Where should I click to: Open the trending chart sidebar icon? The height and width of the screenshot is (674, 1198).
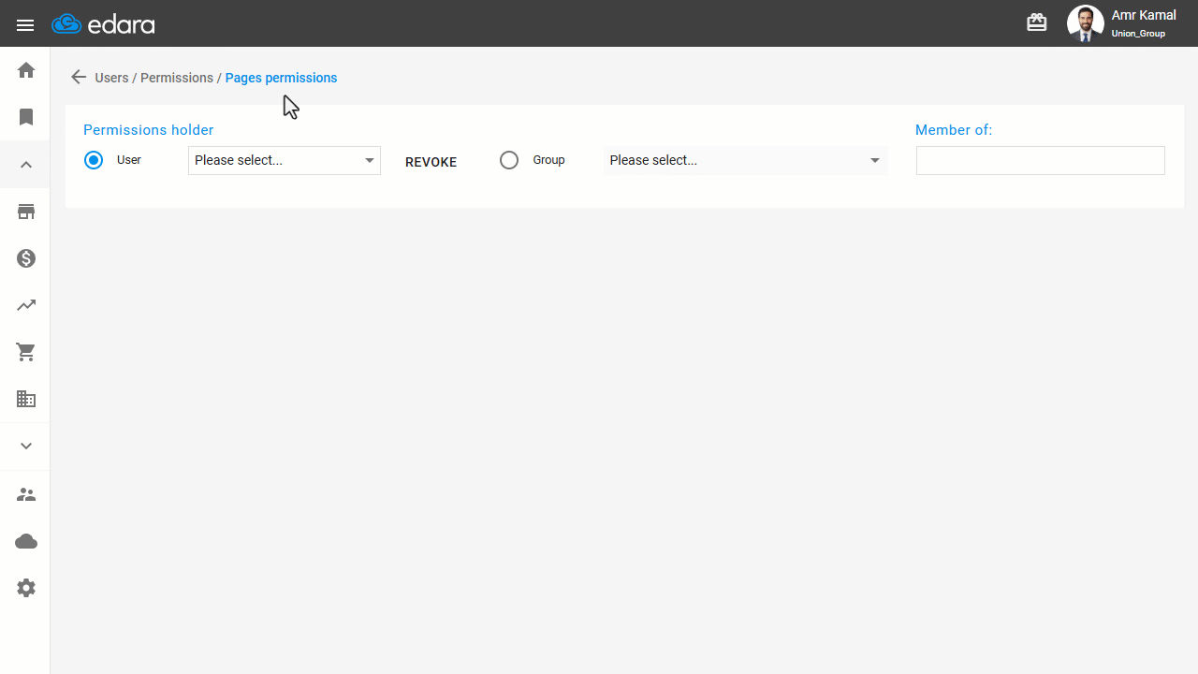[x=26, y=305]
